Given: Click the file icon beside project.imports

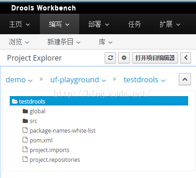Looking at the screenshot, I should pos(25,149).
